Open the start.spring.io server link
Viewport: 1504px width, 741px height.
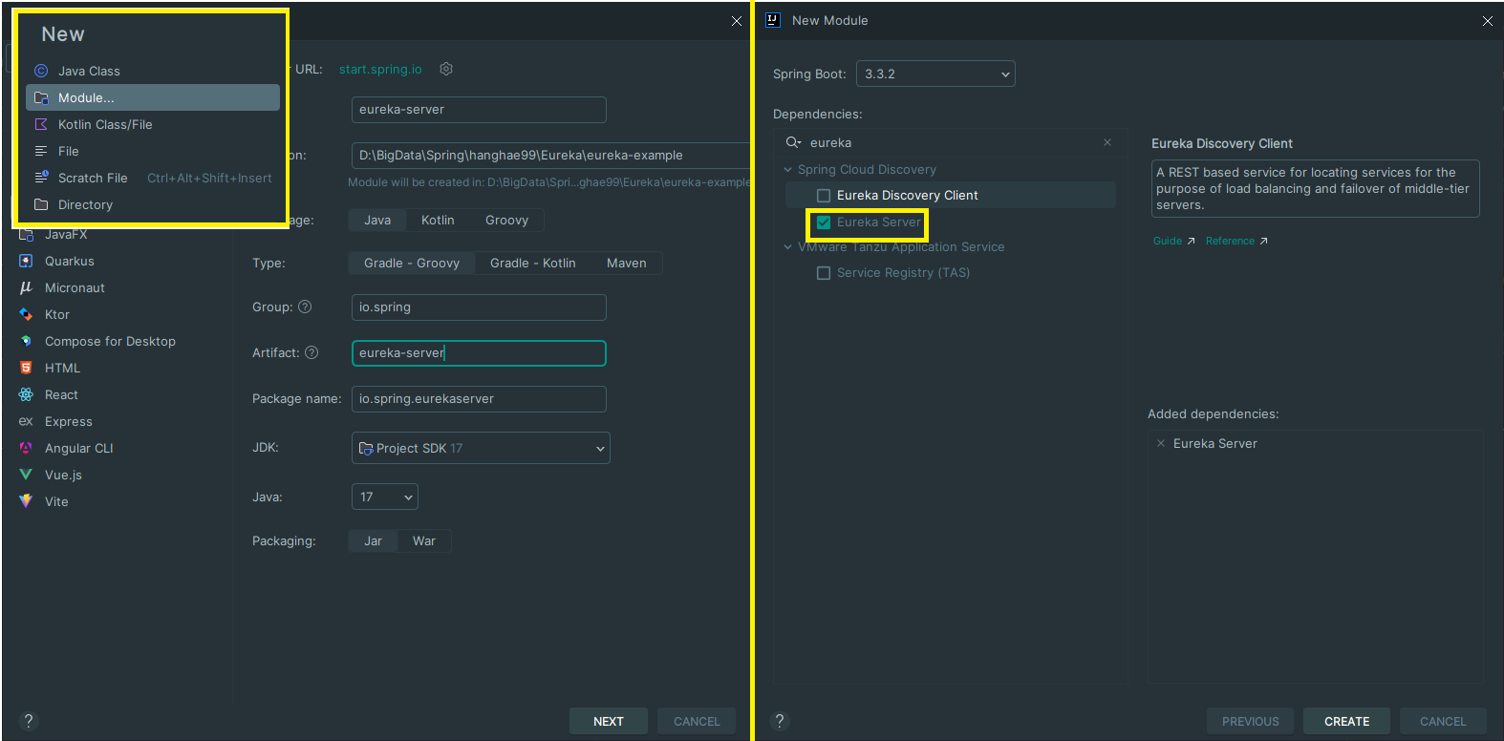pos(380,69)
